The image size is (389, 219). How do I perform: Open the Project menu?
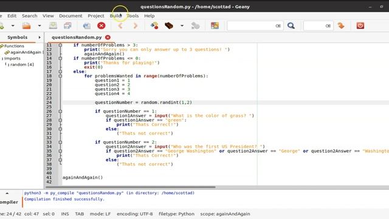(x=96, y=16)
